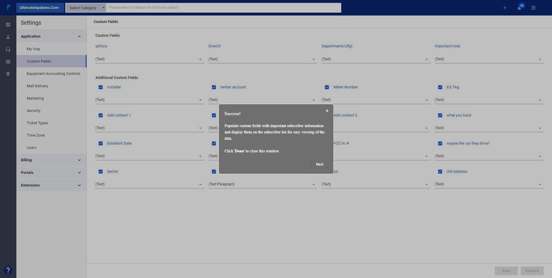This screenshot has height=278, width=552.
Task: Uncheck the Add contact 1 checkbox
Action: tap(101, 115)
